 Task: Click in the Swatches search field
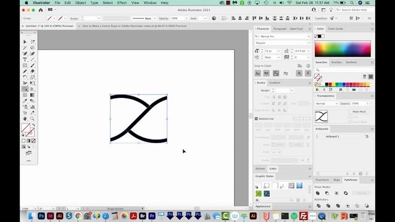[344, 70]
